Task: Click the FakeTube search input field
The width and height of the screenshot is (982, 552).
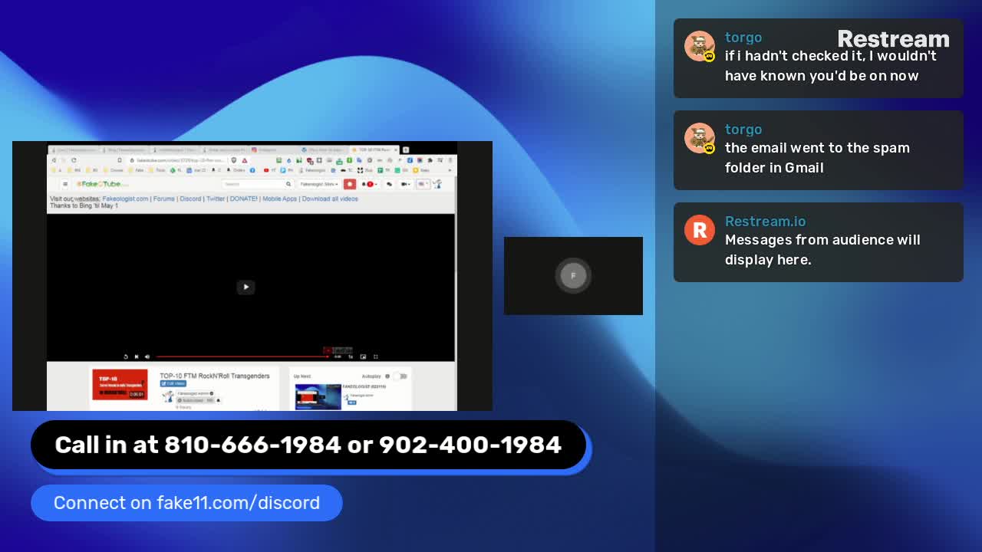Action: click(x=252, y=184)
